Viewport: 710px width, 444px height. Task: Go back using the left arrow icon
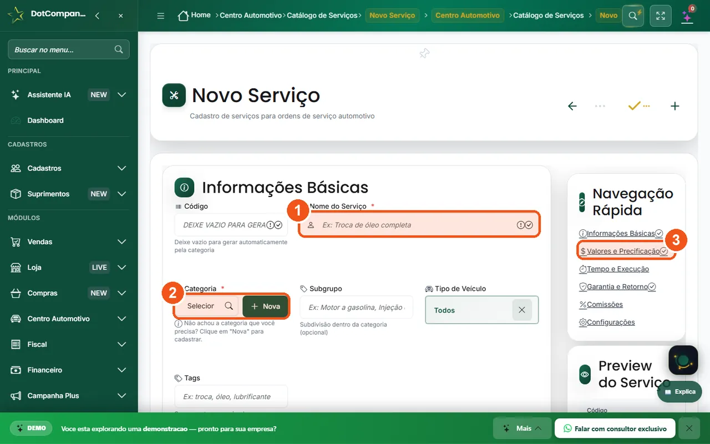572,106
